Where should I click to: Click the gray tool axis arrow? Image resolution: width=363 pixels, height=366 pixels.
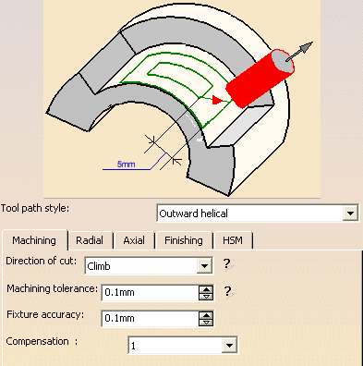[x=299, y=51]
